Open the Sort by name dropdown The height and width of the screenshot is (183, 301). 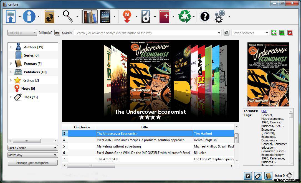click(x=32, y=148)
